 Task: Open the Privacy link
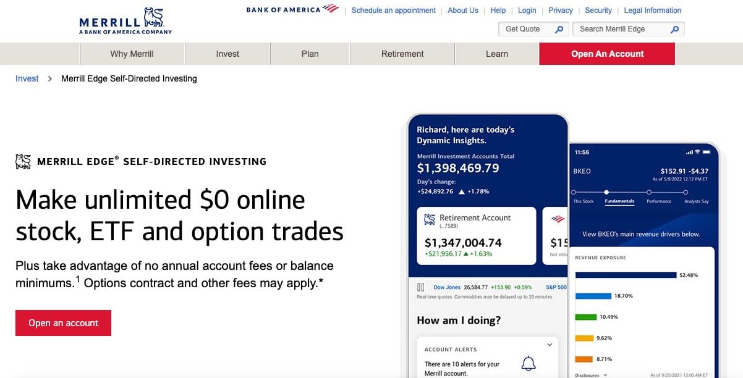click(x=561, y=10)
